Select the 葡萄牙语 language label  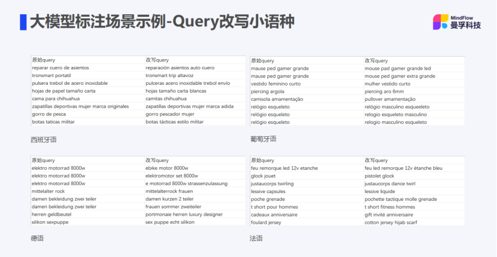(x=263, y=139)
